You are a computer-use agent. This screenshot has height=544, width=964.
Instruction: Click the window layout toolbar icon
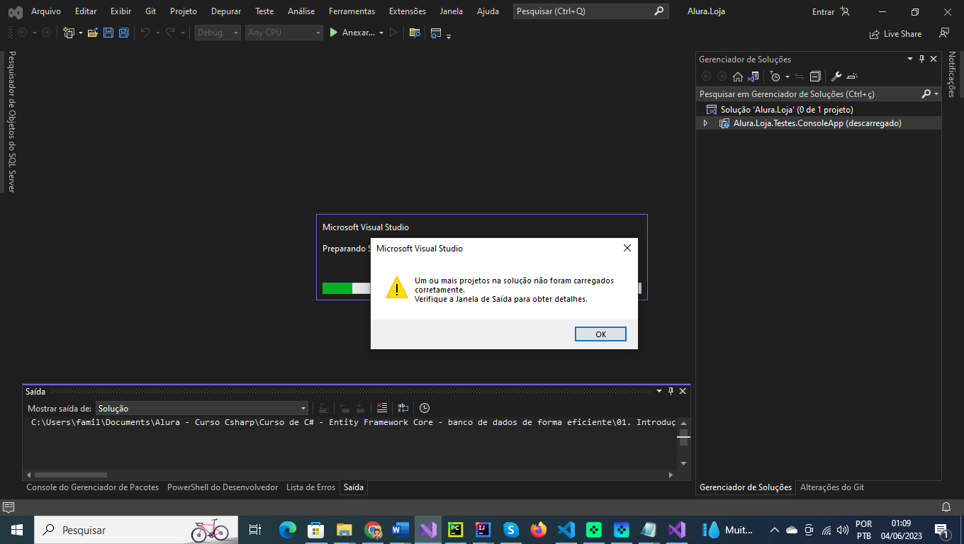coord(436,33)
